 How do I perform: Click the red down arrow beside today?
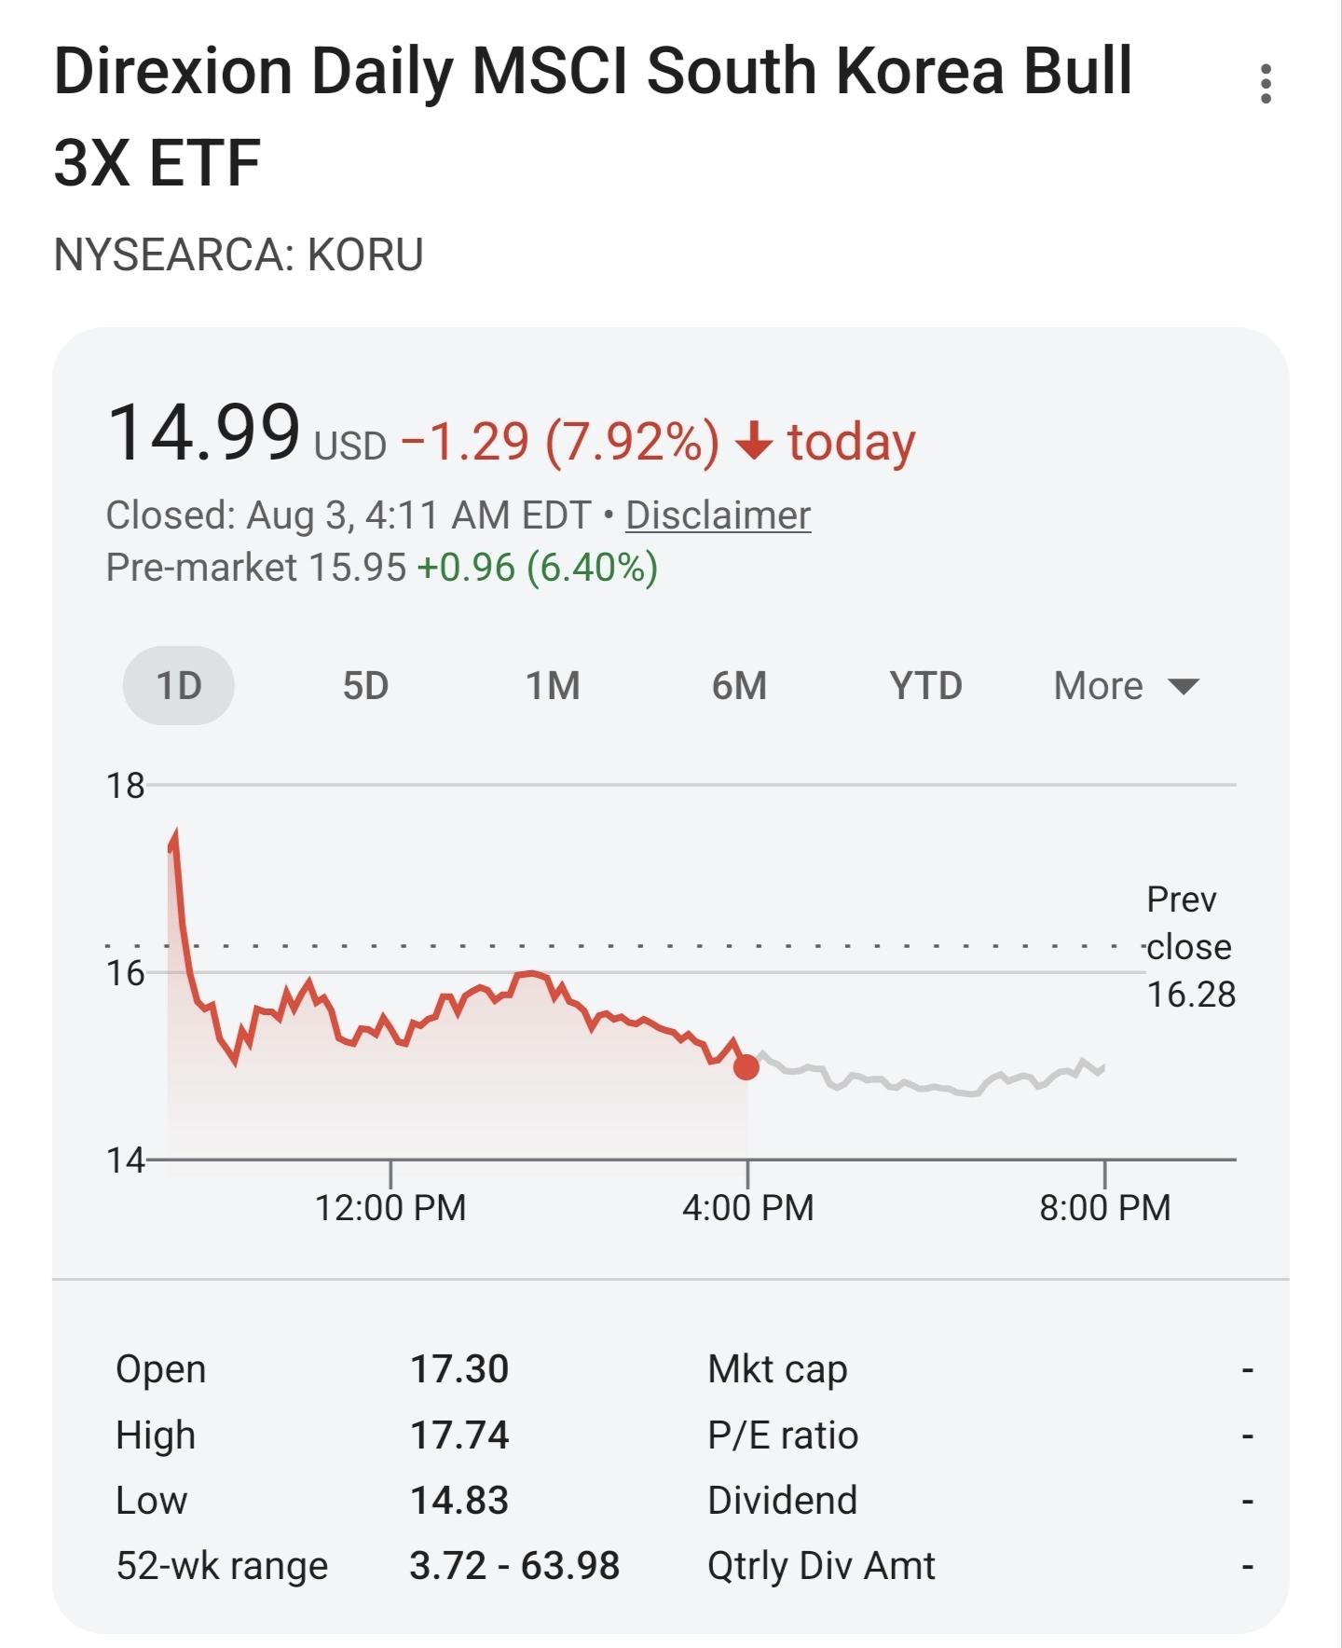pyautogui.click(x=754, y=441)
